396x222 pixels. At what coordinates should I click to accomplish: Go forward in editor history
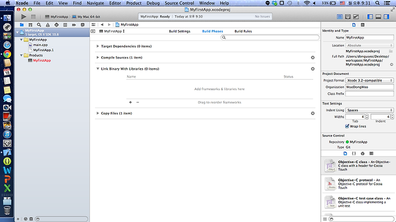109,25
